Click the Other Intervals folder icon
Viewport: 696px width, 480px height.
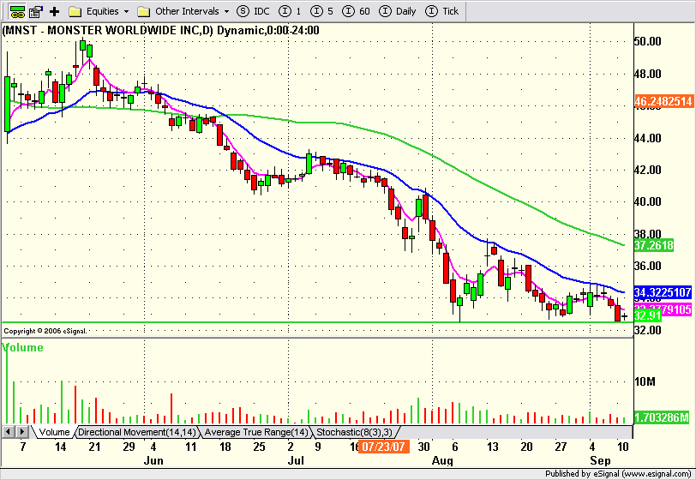pos(143,11)
